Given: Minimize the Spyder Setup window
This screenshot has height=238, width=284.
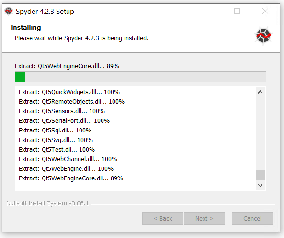Looking at the screenshot, I should [209, 11].
